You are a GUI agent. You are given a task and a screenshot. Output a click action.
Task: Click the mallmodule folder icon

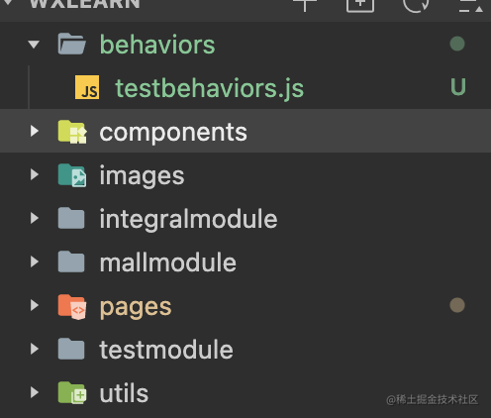(71, 261)
